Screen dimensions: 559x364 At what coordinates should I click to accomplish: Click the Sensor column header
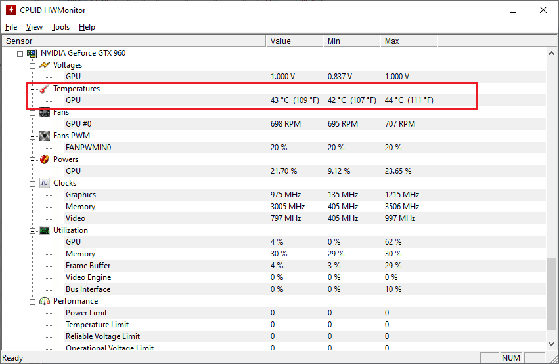pos(134,41)
